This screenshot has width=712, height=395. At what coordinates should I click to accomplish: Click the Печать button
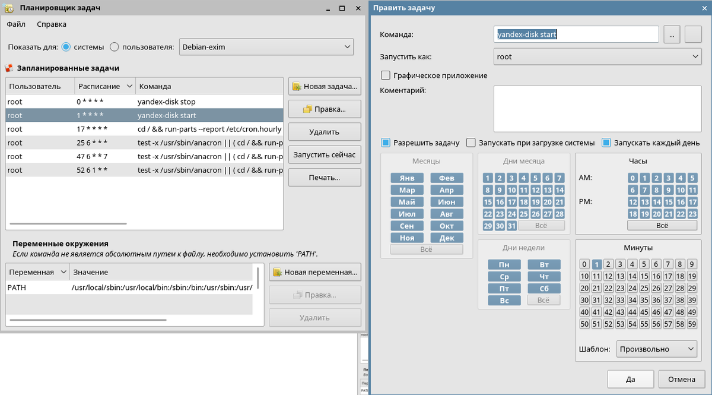(325, 177)
